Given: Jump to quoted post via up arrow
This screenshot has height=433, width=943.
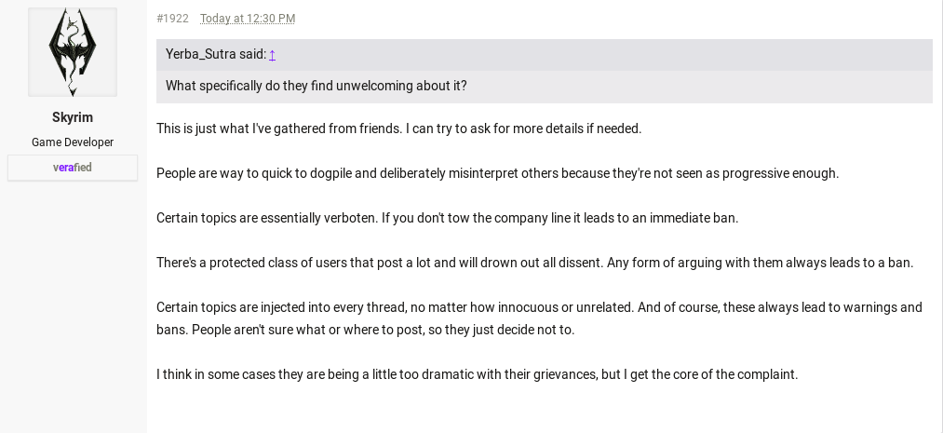Looking at the screenshot, I should pyautogui.click(x=273, y=55).
